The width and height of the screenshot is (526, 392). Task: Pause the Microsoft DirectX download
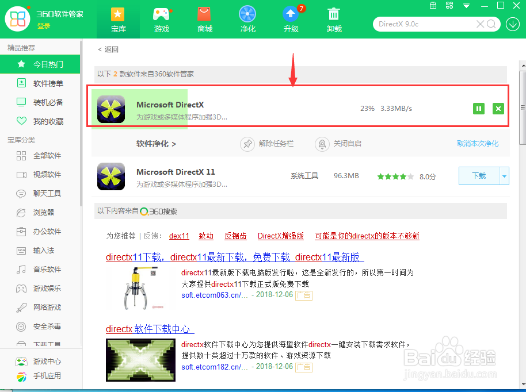[x=479, y=109]
